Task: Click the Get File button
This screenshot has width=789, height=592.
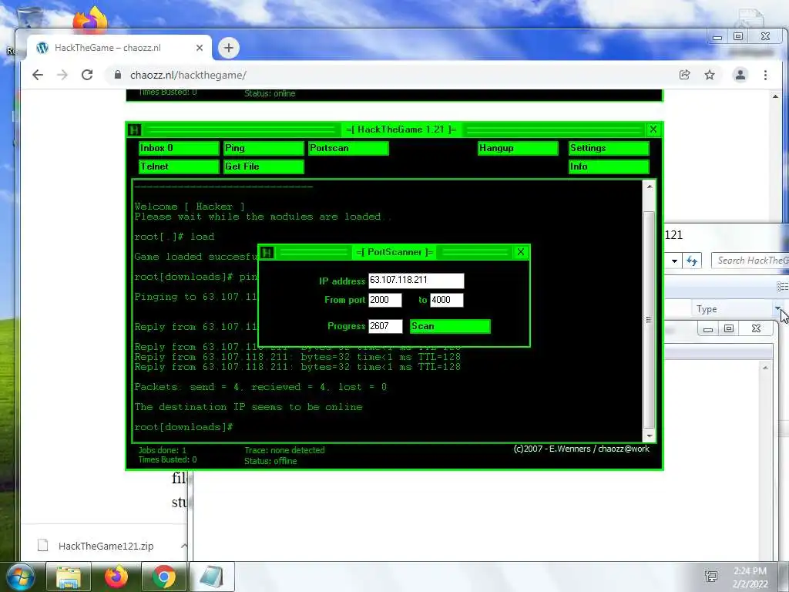Action: pyautogui.click(x=264, y=166)
